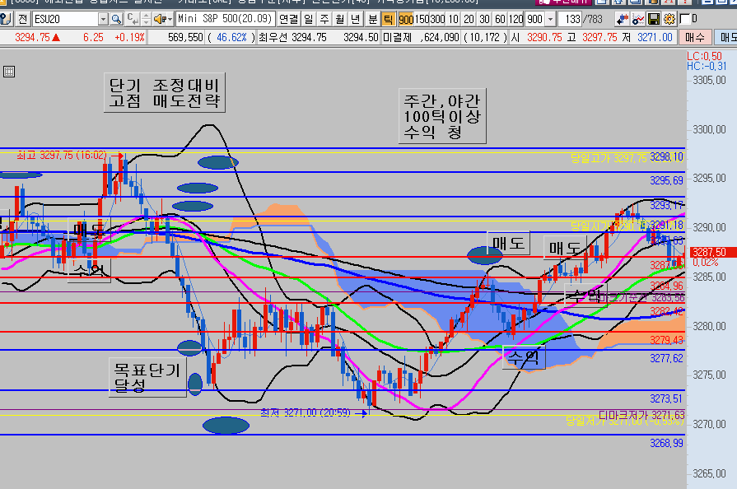This screenshot has width=737, height=489.
Task: Click the 단기 조정대비 고점 매도전략 note
Action: coord(165,92)
